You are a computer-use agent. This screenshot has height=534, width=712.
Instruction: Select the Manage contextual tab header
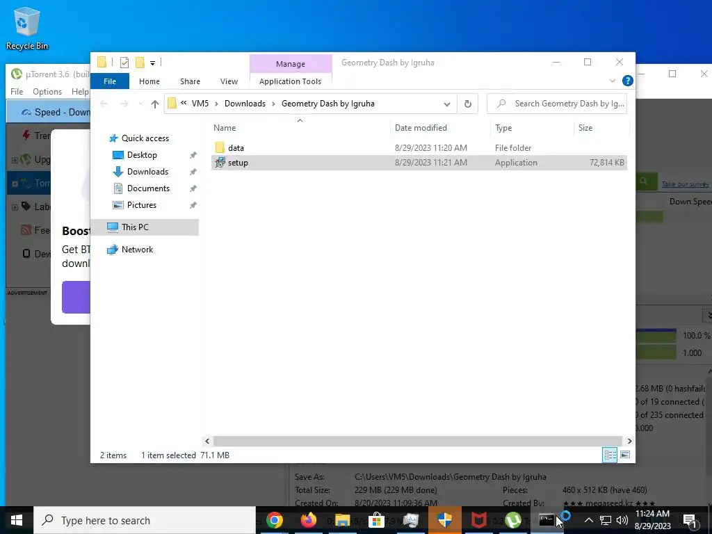291,64
